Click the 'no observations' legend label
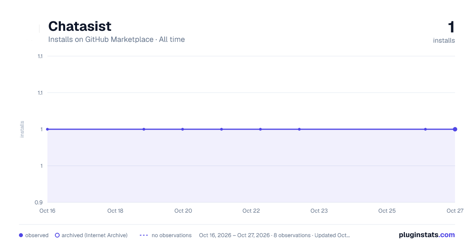 171,235
